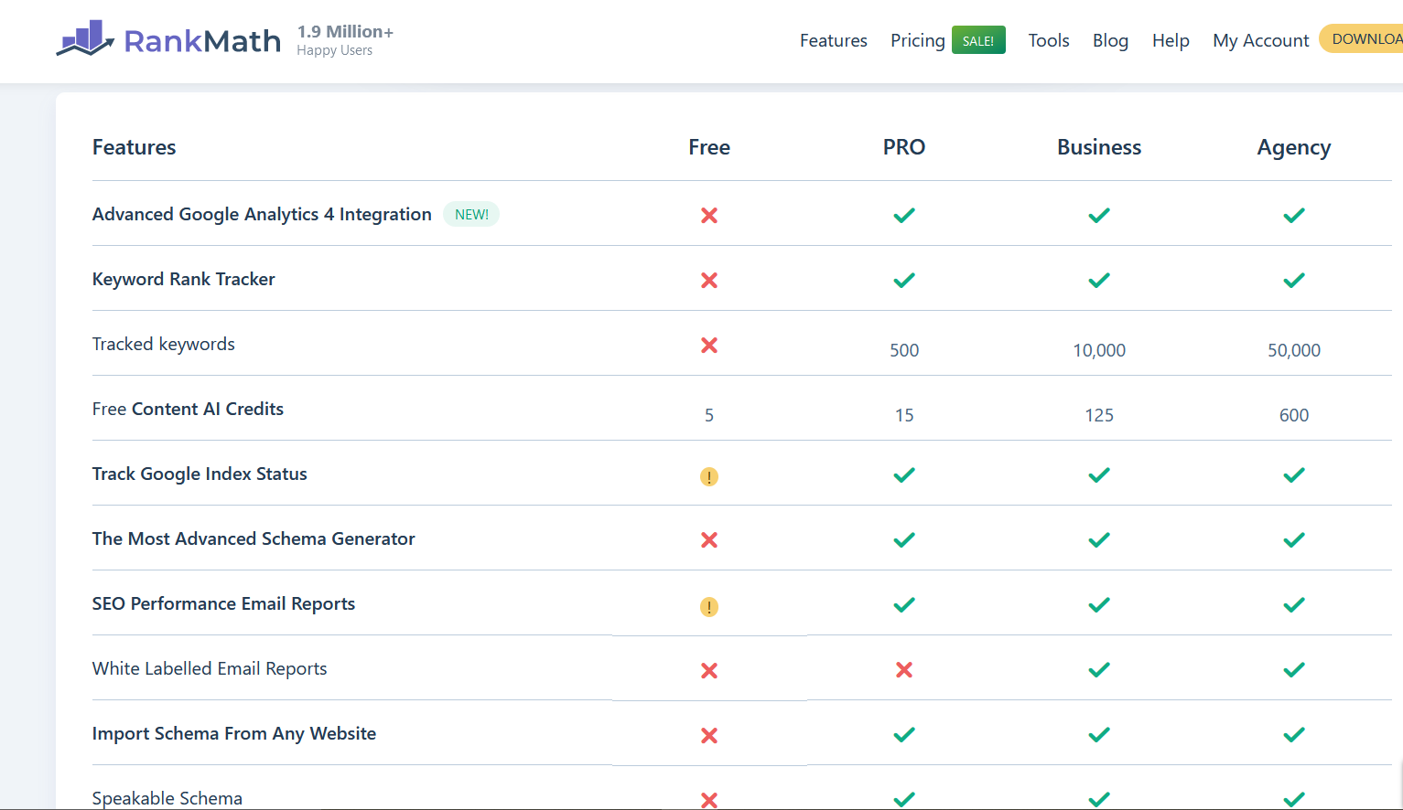Click the 1.9 Million+ Happy Users text
Viewport: 1403px width, 810px height.
click(x=345, y=40)
